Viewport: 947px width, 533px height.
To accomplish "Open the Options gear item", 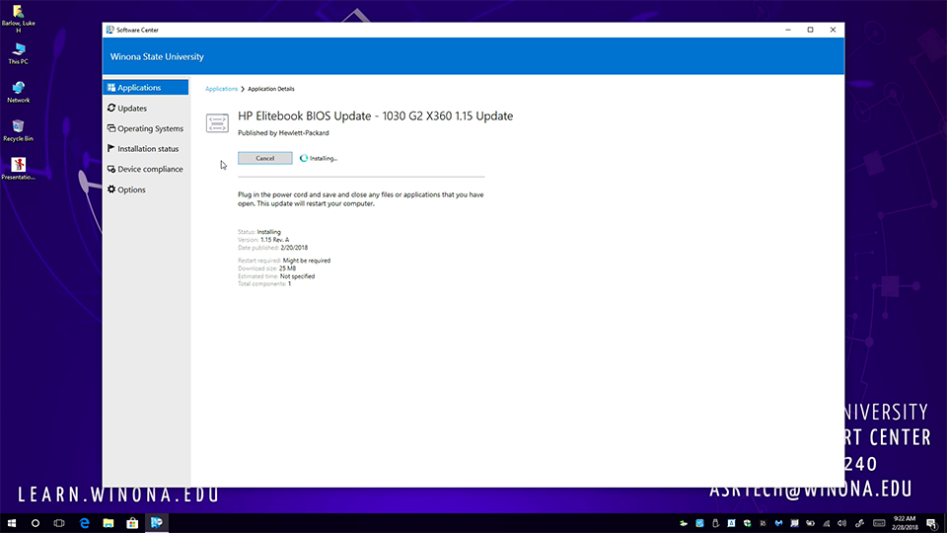I will point(131,190).
